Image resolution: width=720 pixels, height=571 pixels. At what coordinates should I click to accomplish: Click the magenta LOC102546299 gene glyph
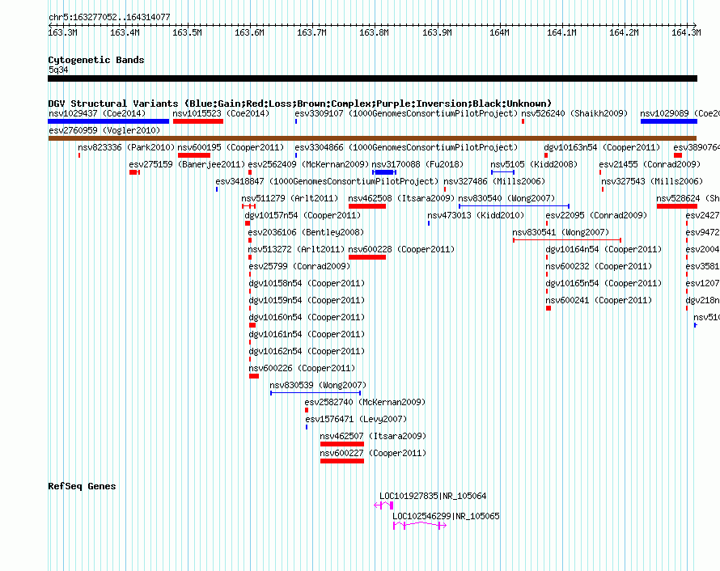(x=420, y=526)
